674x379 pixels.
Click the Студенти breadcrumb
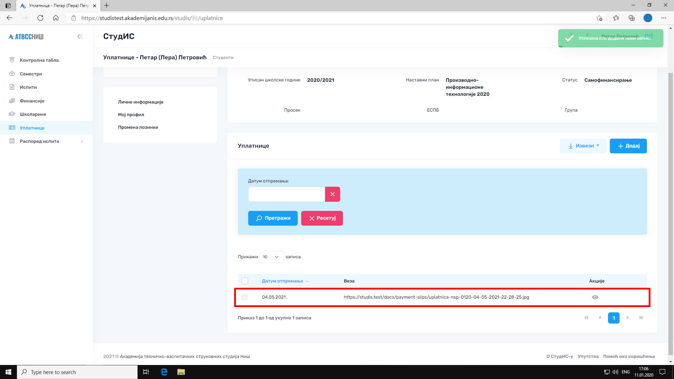[223, 58]
